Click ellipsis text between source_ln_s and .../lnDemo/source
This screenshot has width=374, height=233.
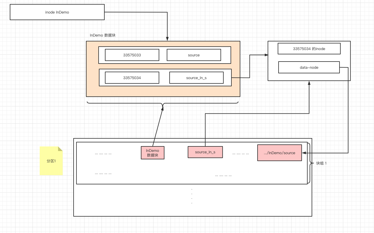(x=240, y=153)
